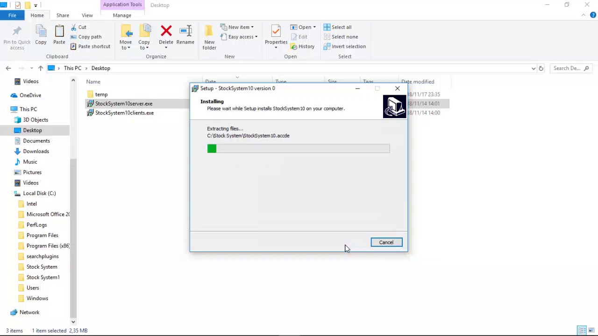Select OneDrive in navigation pane
This screenshot has height=336, width=598.
click(x=30, y=95)
